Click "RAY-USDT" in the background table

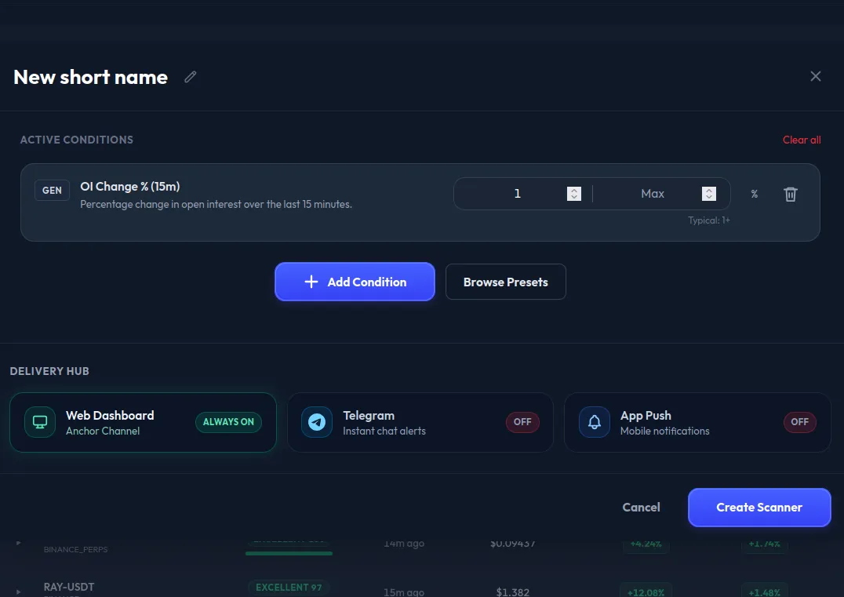click(x=69, y=587)
